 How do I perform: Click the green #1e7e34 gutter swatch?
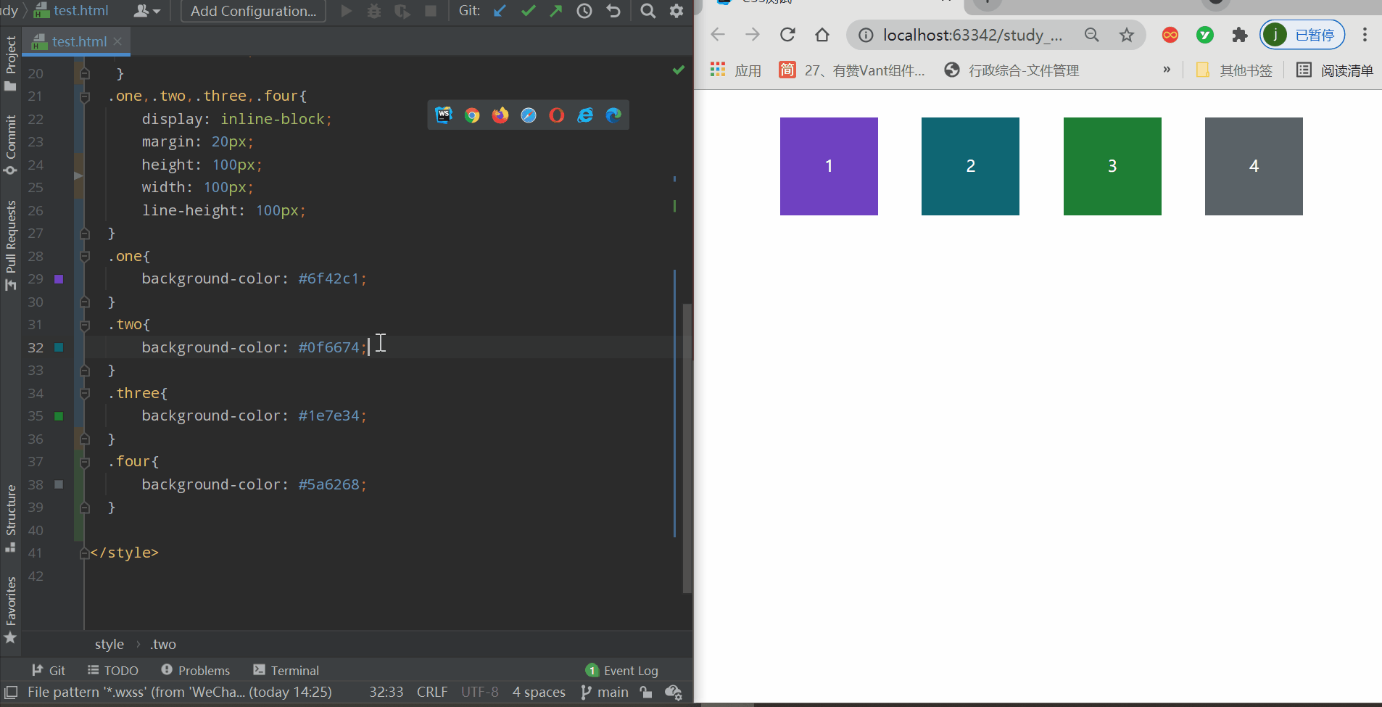[x=59, y=416]
